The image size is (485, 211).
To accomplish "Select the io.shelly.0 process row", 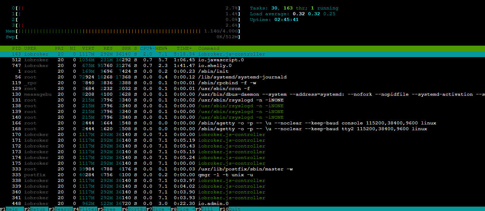I will pos(242,66).
